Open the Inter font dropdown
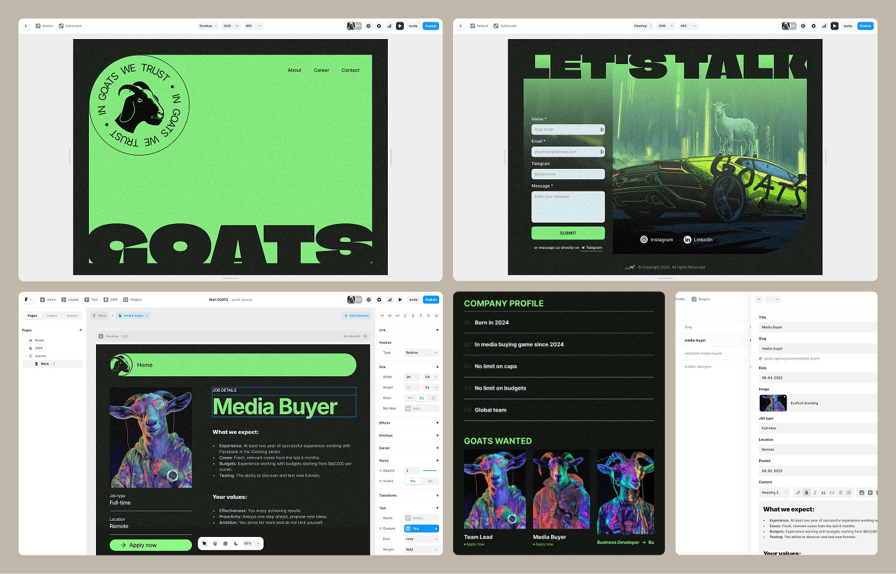This screenshot has width=896, height=574. point(421,539)
